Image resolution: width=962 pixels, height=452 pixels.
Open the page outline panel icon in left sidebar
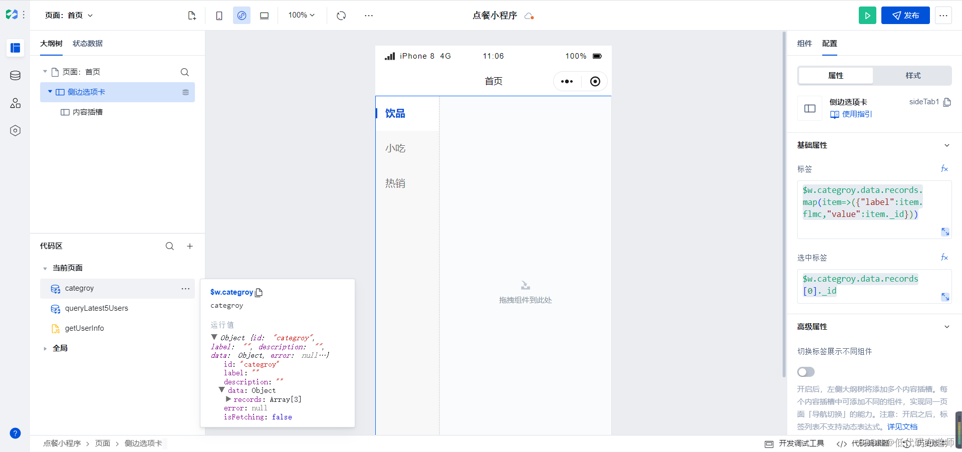(16, 48)
